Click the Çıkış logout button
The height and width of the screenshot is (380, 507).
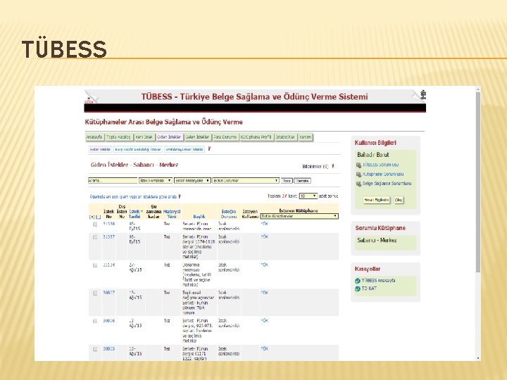click(399, 200)
